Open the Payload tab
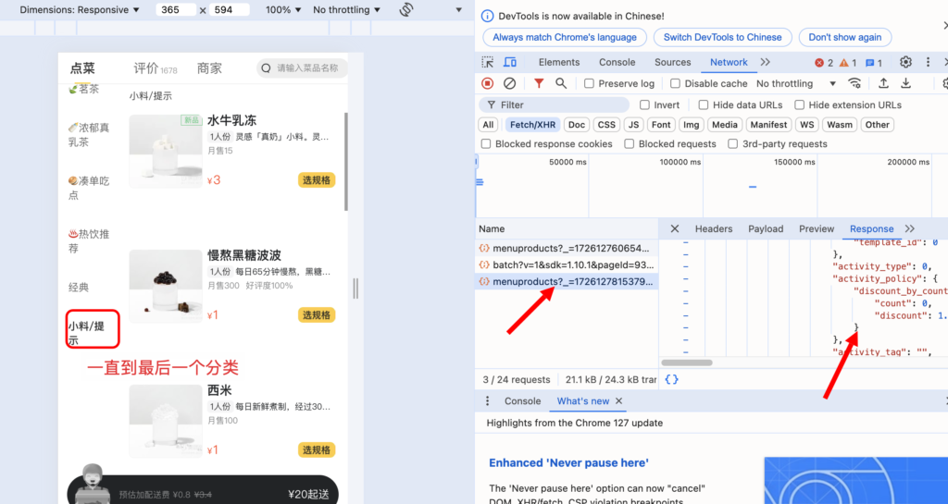 click(x=765, y=229)
